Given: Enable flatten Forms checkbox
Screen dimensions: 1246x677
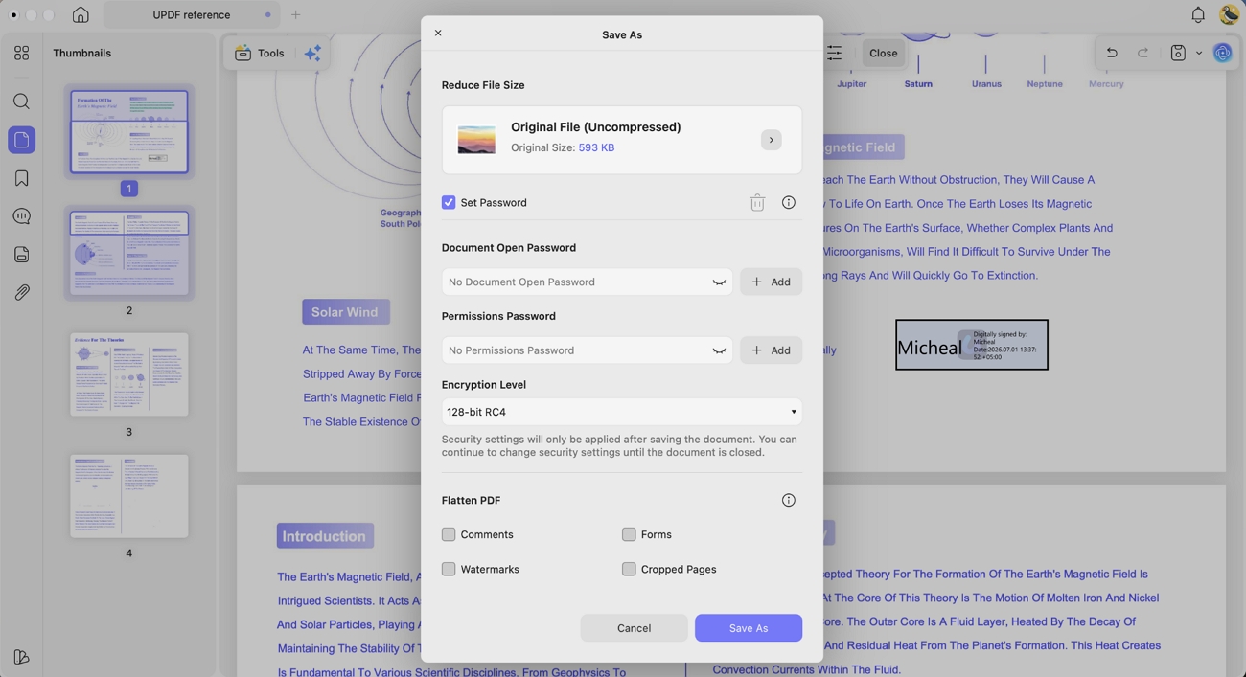Looking at the screenshot, I should 629,534.
